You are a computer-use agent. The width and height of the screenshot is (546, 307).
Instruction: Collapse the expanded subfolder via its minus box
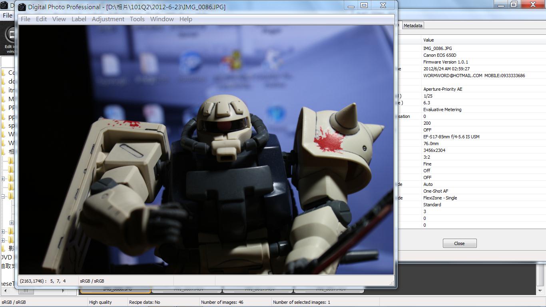3,196
